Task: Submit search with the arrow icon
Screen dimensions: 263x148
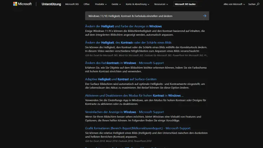Action: click(x=204, y=16)
